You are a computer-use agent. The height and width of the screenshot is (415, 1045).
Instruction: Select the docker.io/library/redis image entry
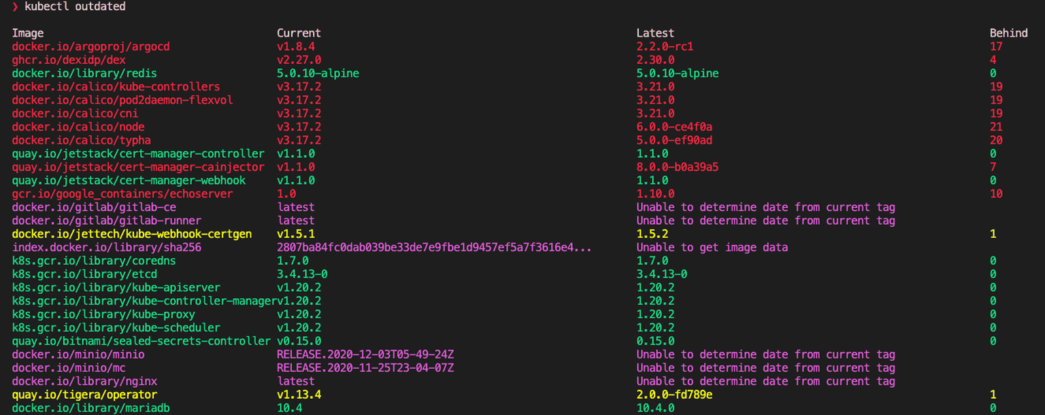[x=84, y=73]
